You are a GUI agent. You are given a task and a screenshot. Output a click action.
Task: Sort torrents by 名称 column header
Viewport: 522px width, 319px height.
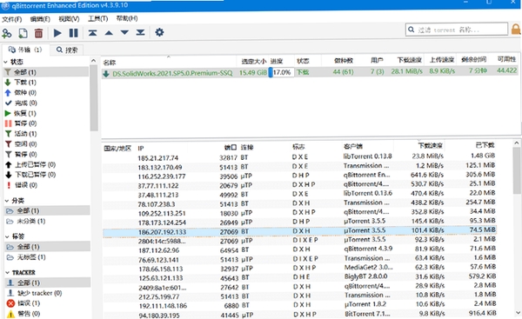click(x=110, y=63)
